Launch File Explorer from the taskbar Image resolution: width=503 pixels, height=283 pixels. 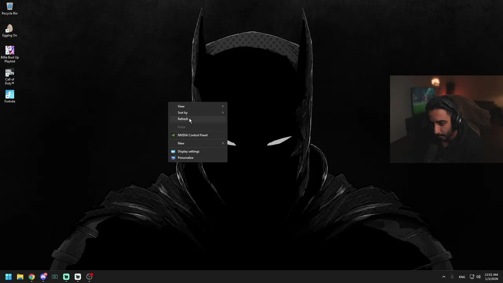tap(20, 277)
